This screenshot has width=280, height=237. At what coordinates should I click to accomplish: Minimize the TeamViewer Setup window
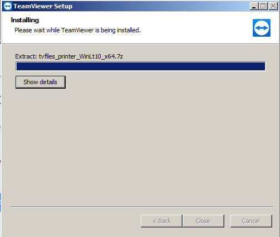(x=254, y=6)
